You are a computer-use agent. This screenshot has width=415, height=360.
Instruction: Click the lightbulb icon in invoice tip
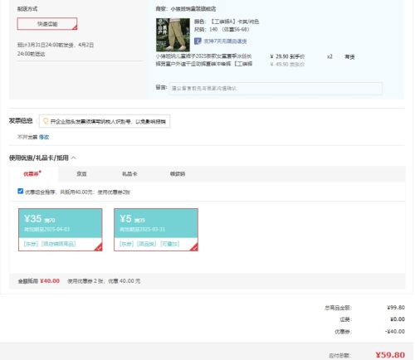click(46, 121)
